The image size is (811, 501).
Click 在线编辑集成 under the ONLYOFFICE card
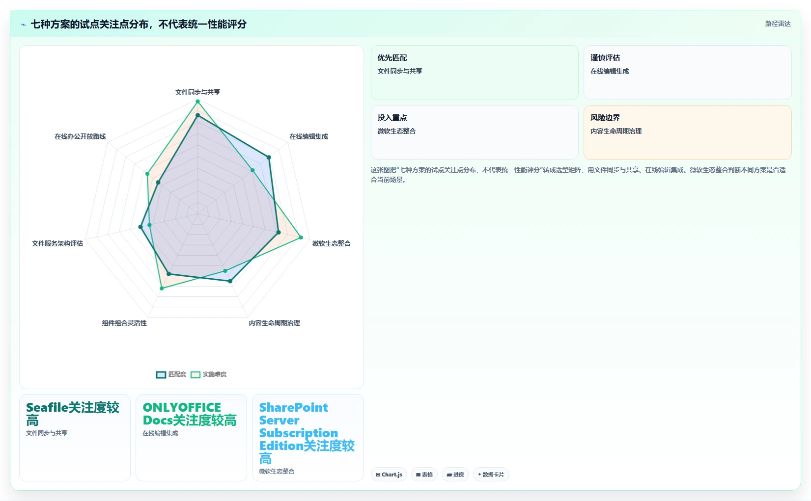pos(160,433)
